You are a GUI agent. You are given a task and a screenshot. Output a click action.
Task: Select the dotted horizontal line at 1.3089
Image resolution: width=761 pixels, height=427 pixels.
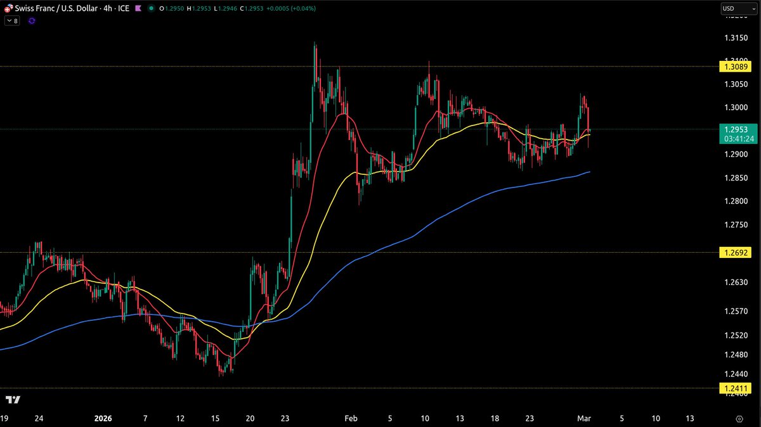click(358, 66)
